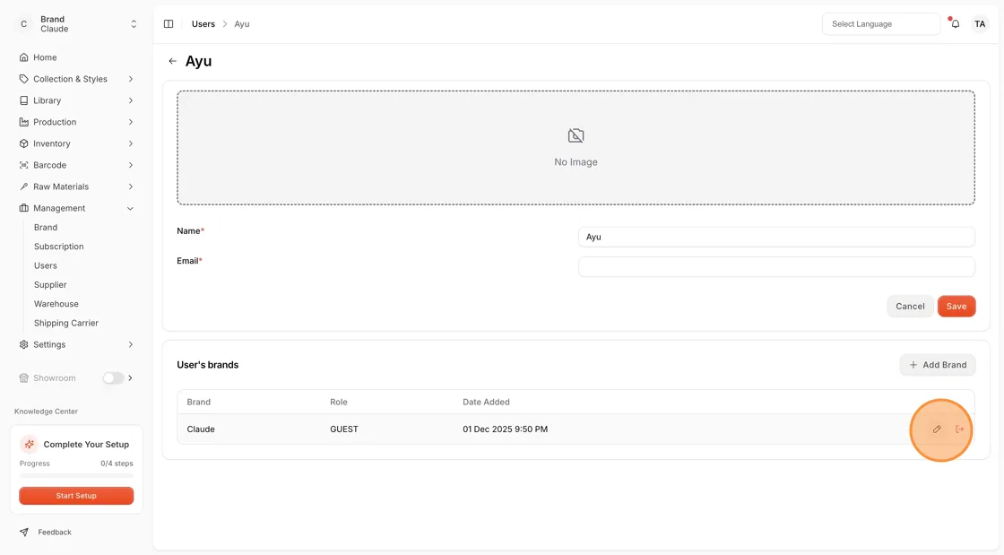Click the Library book icon

click(23, 100)
